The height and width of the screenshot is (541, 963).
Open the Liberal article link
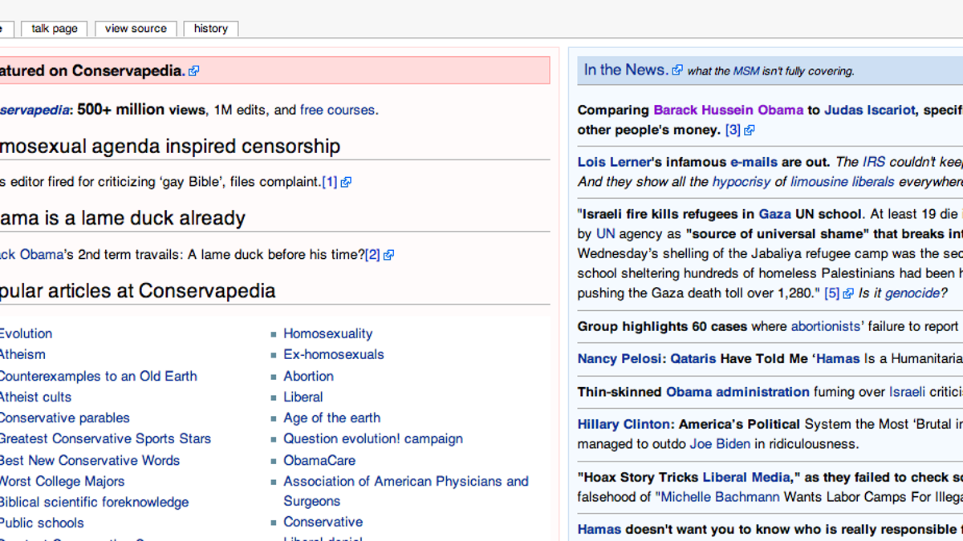click(303, 397)
